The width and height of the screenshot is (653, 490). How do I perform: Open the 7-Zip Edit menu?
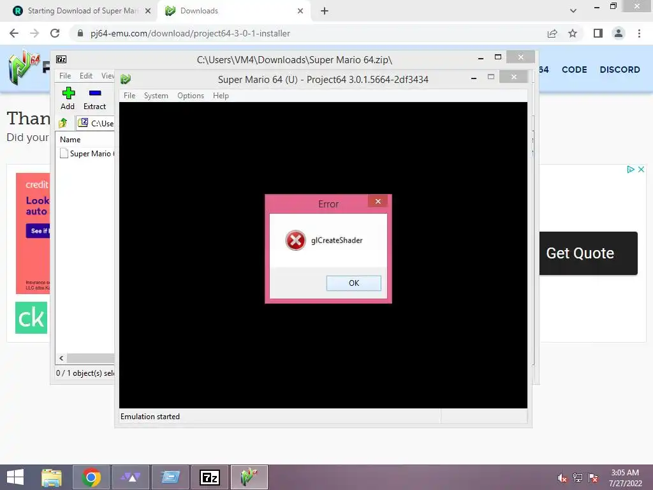point(86,75)
